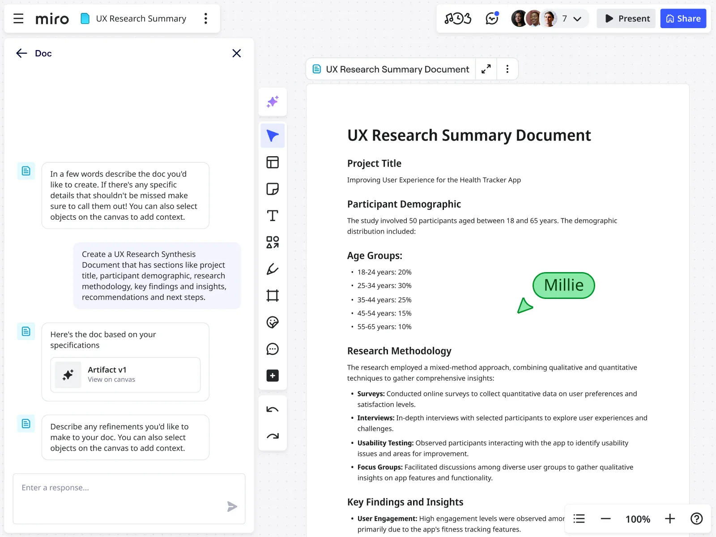Pick the Sticky note tool
The image size is (716, 537).
point(273,189)
